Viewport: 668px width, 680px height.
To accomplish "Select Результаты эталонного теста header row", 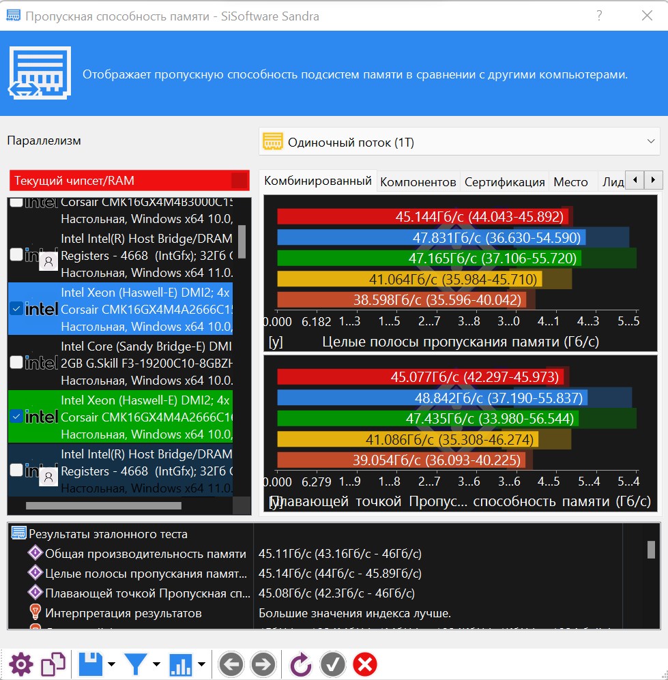I will point(315,534).
